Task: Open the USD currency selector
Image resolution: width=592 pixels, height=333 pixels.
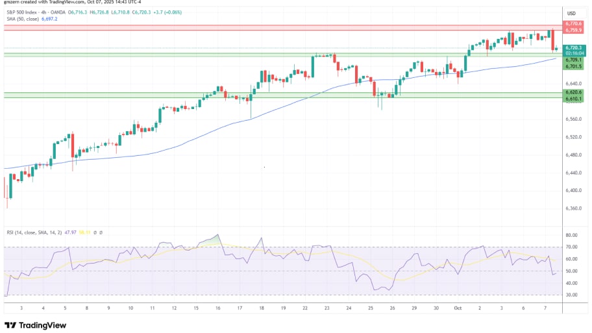Action: (571, 13)
